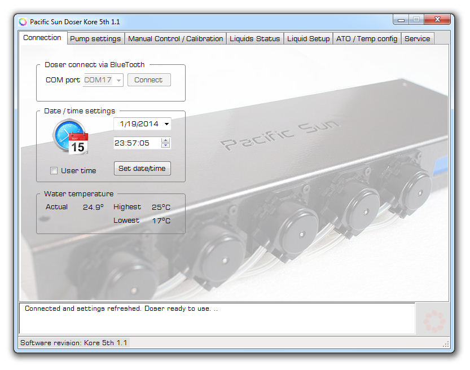Open the ATO / Temp config tab

[367, 39]
